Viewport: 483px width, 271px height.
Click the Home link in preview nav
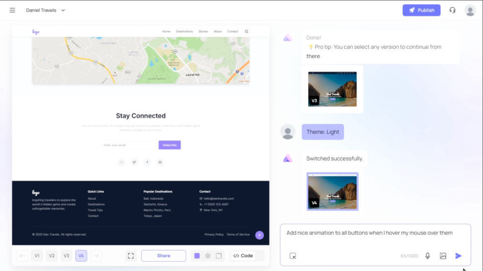tap(166, 31)
